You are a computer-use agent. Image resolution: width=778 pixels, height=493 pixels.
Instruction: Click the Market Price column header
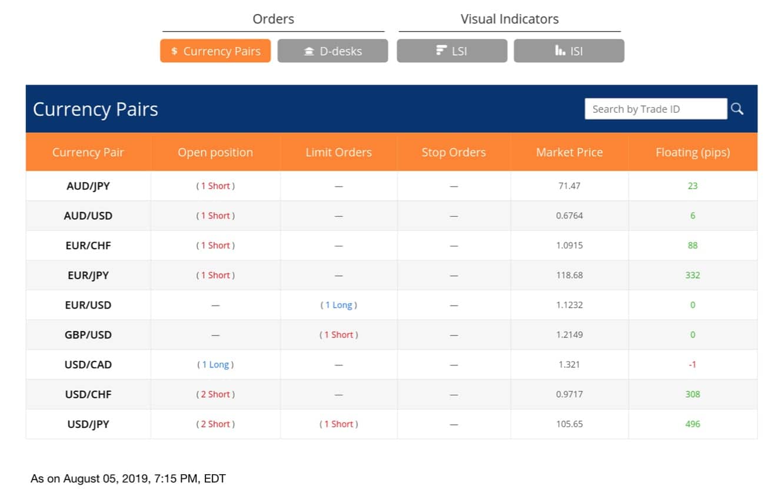coord(569,152)
